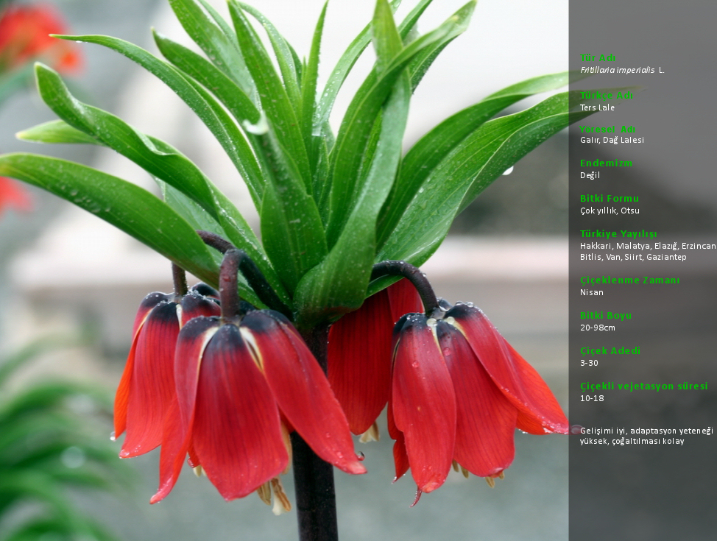Click the 'Yöresel Adı' heading
717x541 pixels.
coord(607,129)
